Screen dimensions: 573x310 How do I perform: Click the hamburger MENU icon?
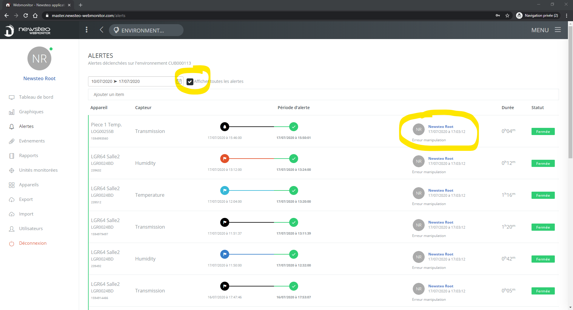click(558, 30)
